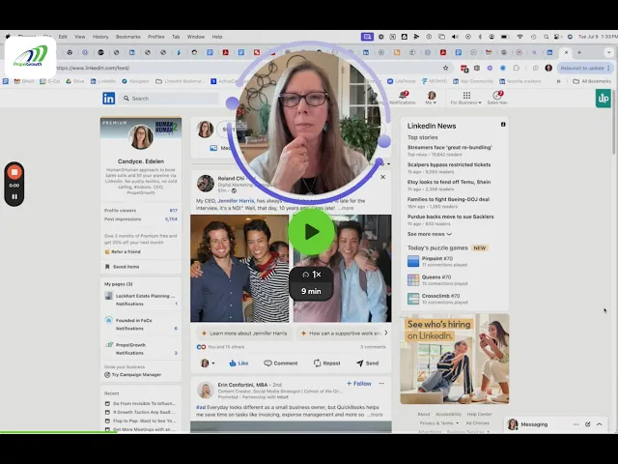This screenshot has height=464, width=618.
Task: Bookmark this page with the star icon
Action: [x=445, y=68]
